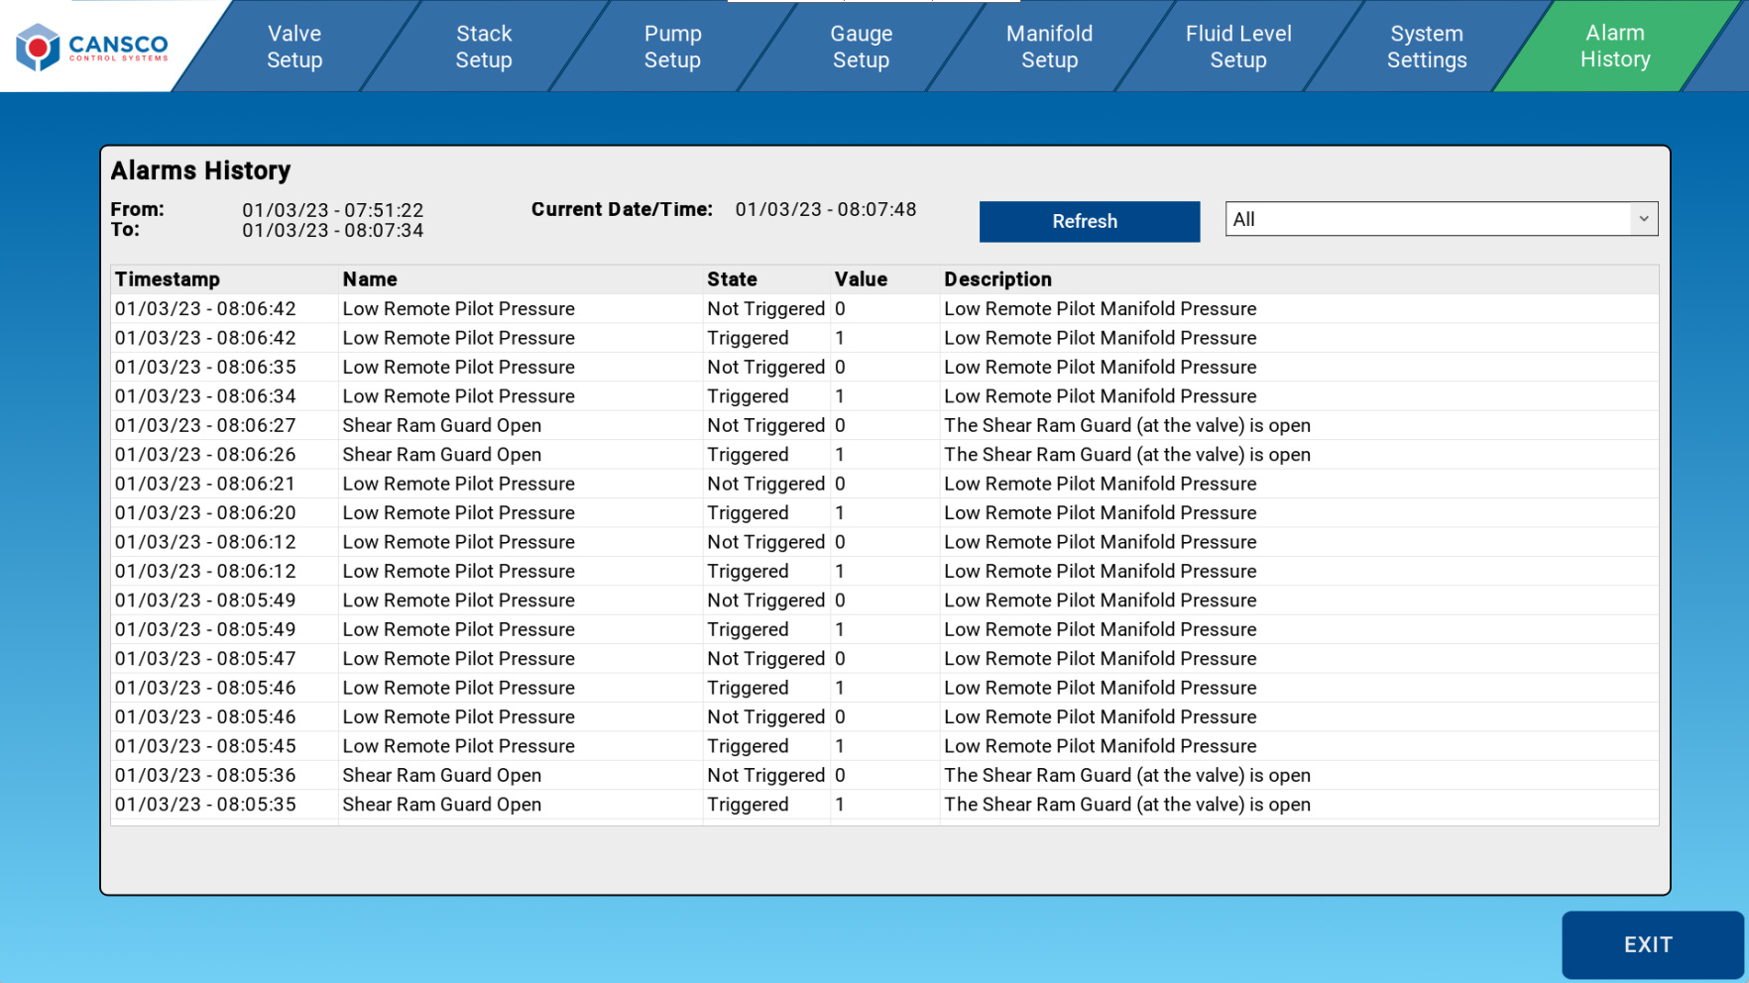Open Fluid Level Setup tab
The image size is (1749, 983).
pos(1237,47)
